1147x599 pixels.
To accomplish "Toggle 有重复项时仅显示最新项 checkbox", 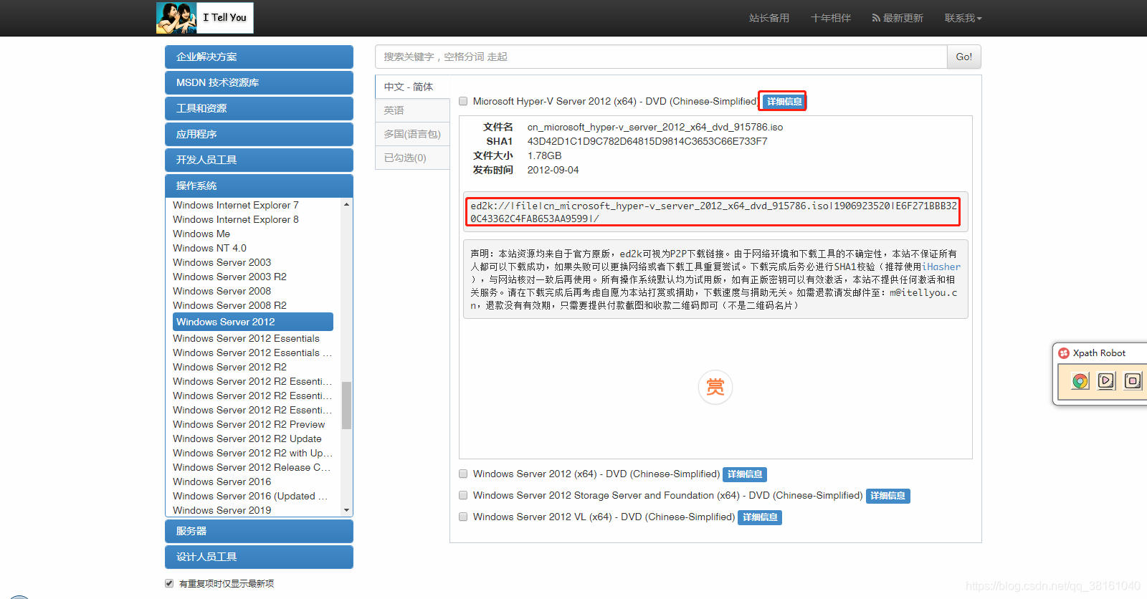I will coord(169,583).
